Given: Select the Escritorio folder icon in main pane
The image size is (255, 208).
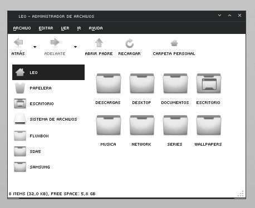Looking at the screenshot, I should [x=209, y=83].
